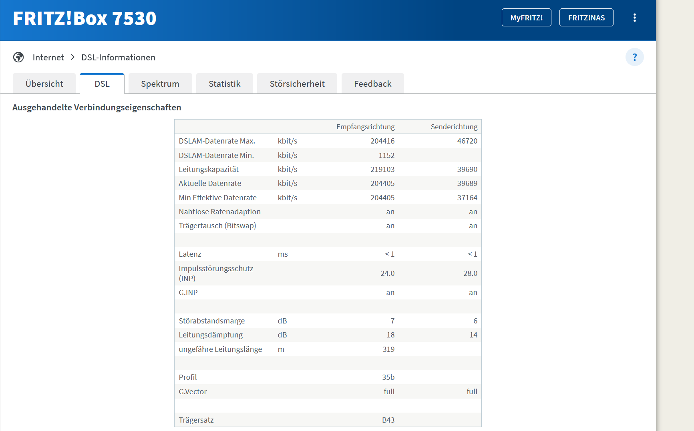This screenshot has width=694, height=431.
Task: Click the Leitungskapazität row label
Action: point(209,169)
